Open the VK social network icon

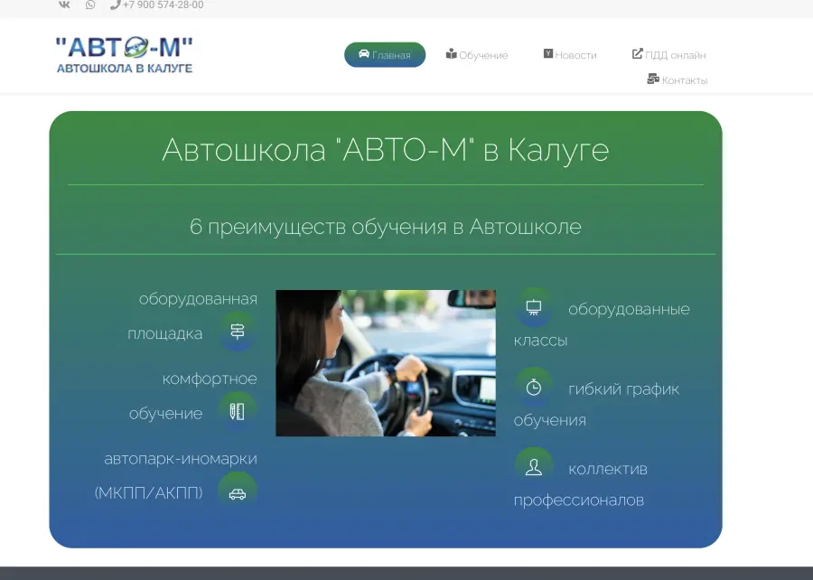click(x=64, y=5)
